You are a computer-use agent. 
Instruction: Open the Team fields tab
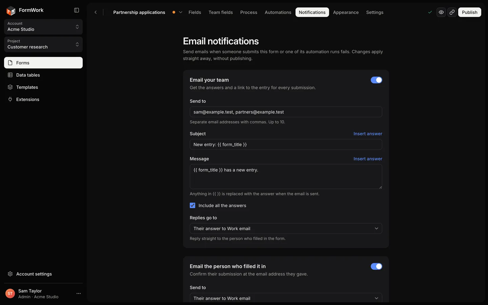221,12
